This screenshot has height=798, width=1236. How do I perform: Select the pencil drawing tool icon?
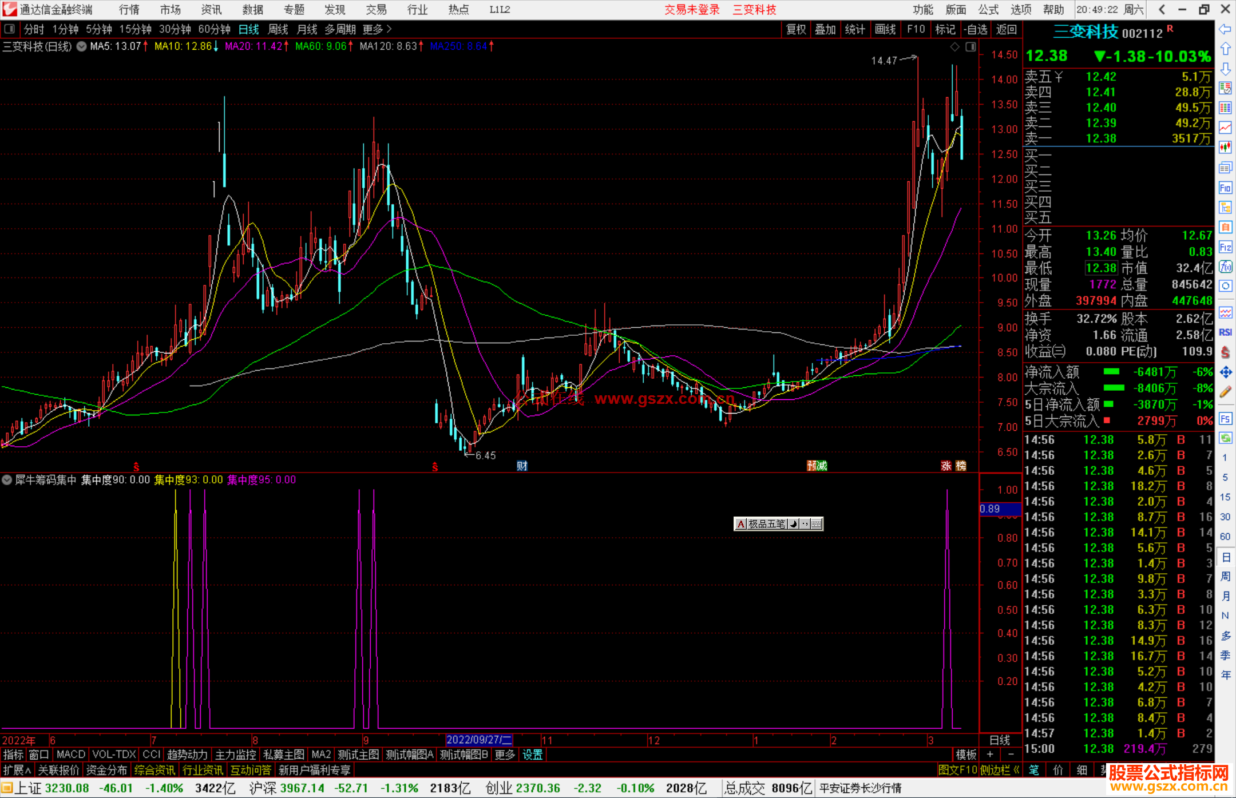pos(1225,392)
